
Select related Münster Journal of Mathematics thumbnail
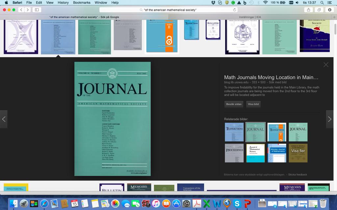point(277,153)
